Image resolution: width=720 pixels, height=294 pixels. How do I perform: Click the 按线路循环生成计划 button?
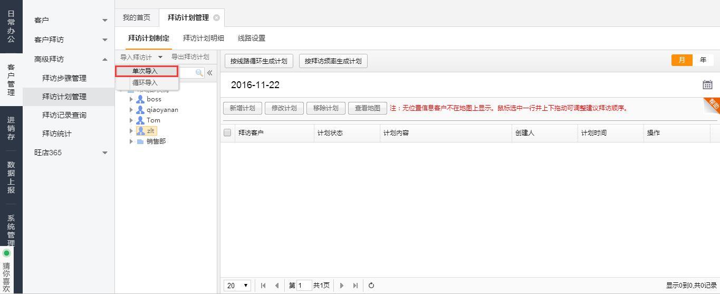click(x=259, y=61)
